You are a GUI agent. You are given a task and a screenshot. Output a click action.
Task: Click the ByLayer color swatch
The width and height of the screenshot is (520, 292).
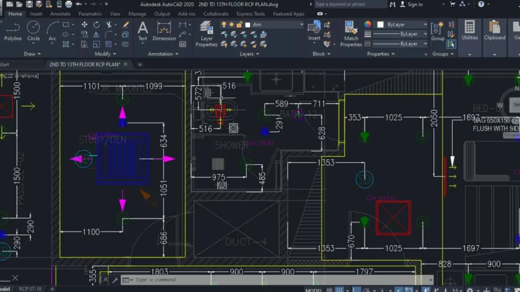point(380,24)
